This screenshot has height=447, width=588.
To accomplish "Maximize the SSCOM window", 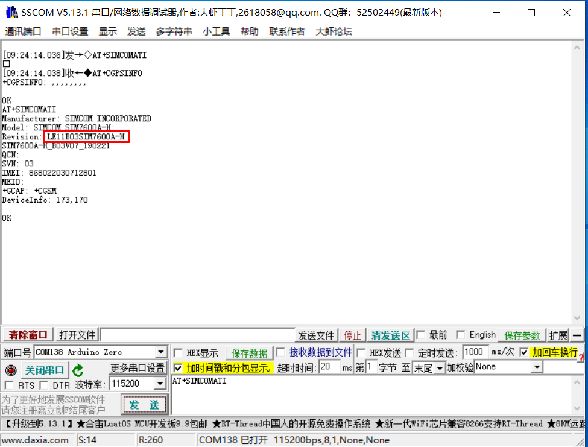I will click(x=531, y=13).
